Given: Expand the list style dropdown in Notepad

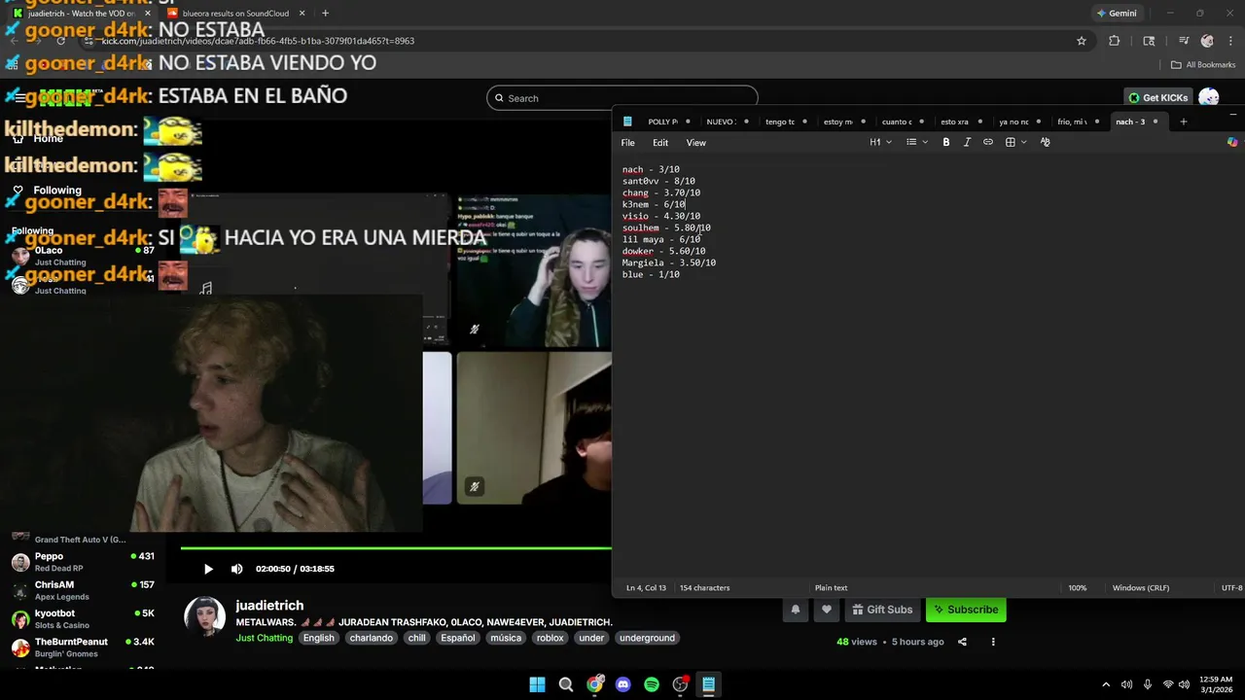Looking at the screenshot, I should pyautogui.click(x=917, y=142).
